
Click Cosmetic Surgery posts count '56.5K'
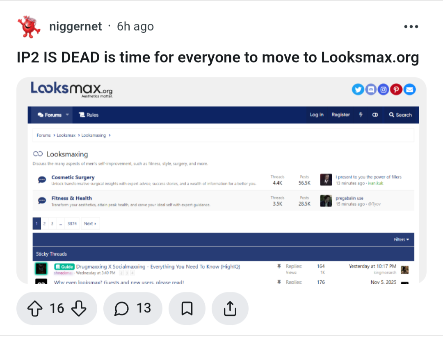pyautogui.click(x=304, y=183)
